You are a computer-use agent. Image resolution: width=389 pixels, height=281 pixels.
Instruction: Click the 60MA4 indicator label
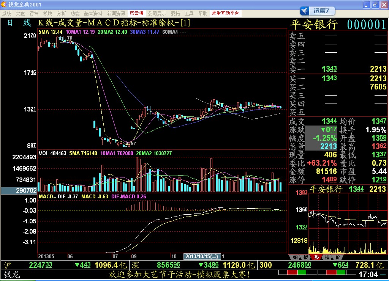click(174, 32)
